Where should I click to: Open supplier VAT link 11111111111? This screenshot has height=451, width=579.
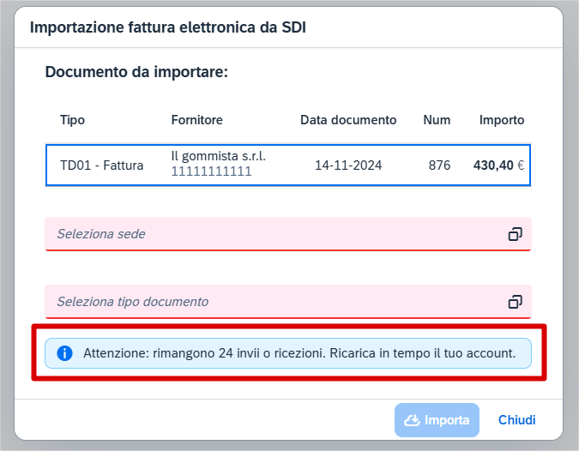pos(211,171)
